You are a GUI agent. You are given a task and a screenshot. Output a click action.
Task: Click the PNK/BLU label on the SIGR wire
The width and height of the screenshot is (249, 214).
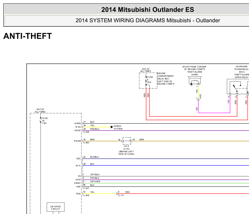coord(95,178)
